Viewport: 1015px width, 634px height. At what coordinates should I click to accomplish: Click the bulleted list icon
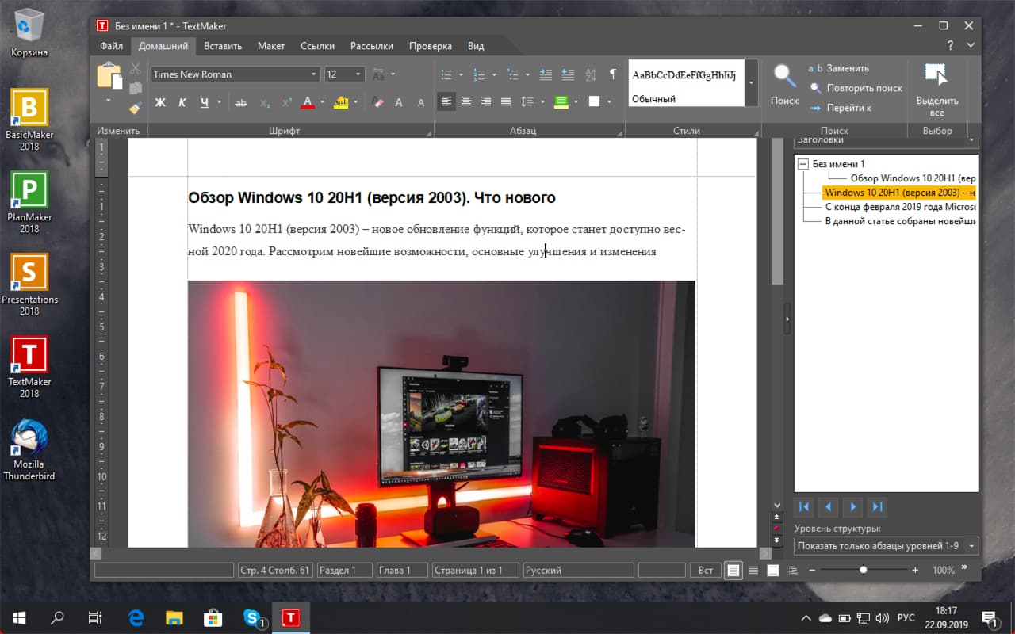tap(446, 74)
